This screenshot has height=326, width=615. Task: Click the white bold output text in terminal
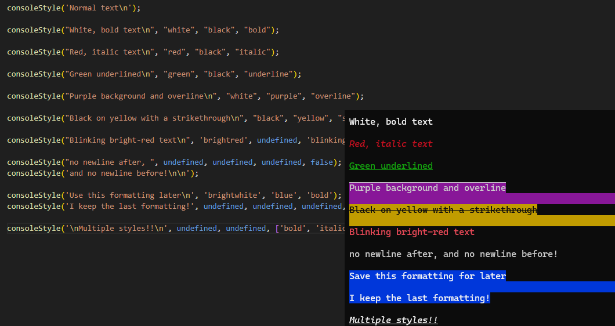[x=390, y=122]
